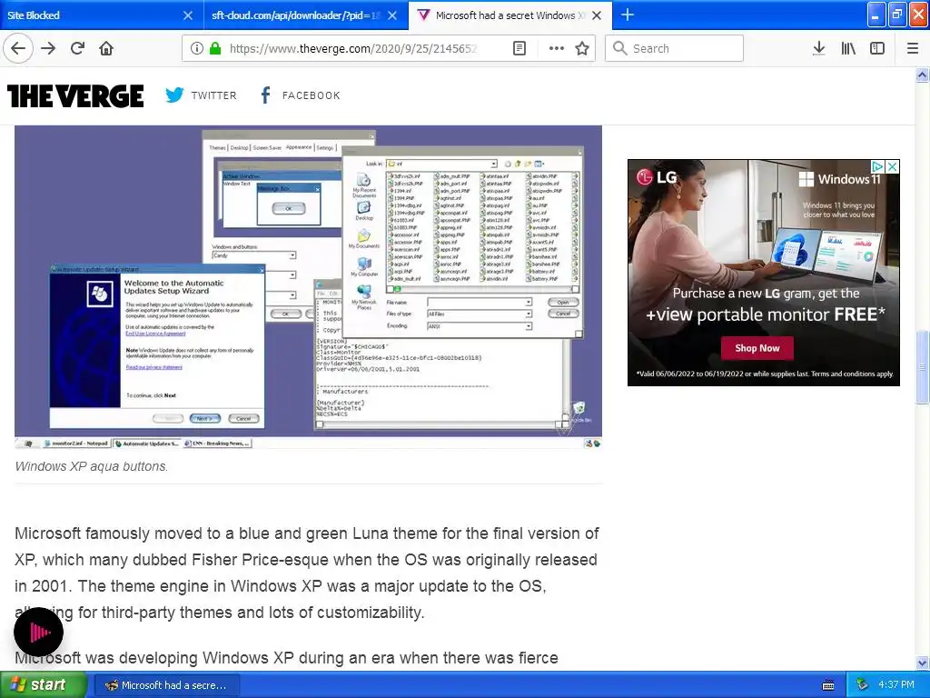930x698 pixels.
Task: Click the vertical scrollbar thumb
Action: 922,367
